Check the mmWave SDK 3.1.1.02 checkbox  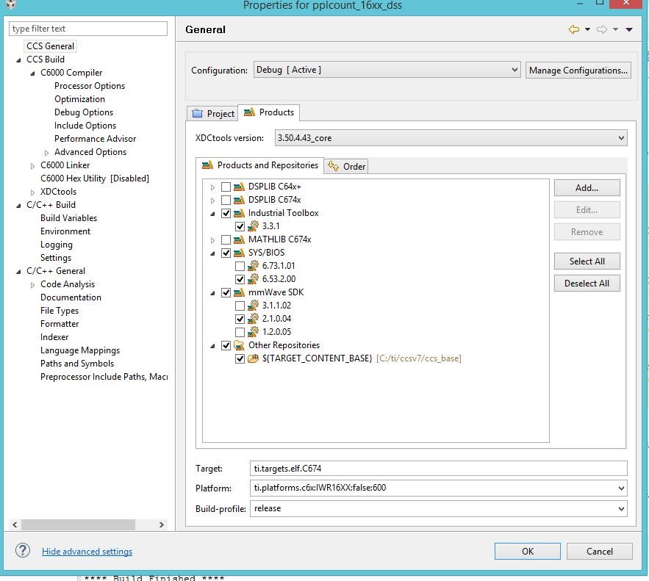[240, 306]
